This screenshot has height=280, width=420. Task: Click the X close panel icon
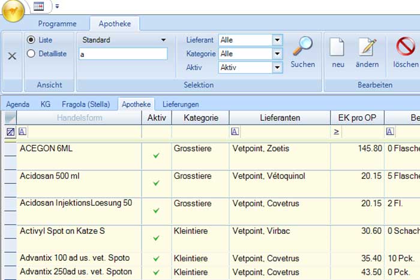point(11,56)
